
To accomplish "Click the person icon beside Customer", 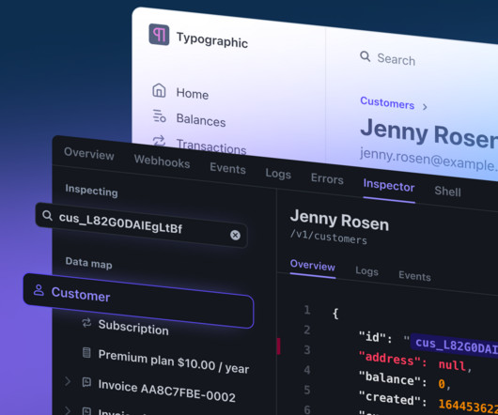I will click(x=39, y=290).
